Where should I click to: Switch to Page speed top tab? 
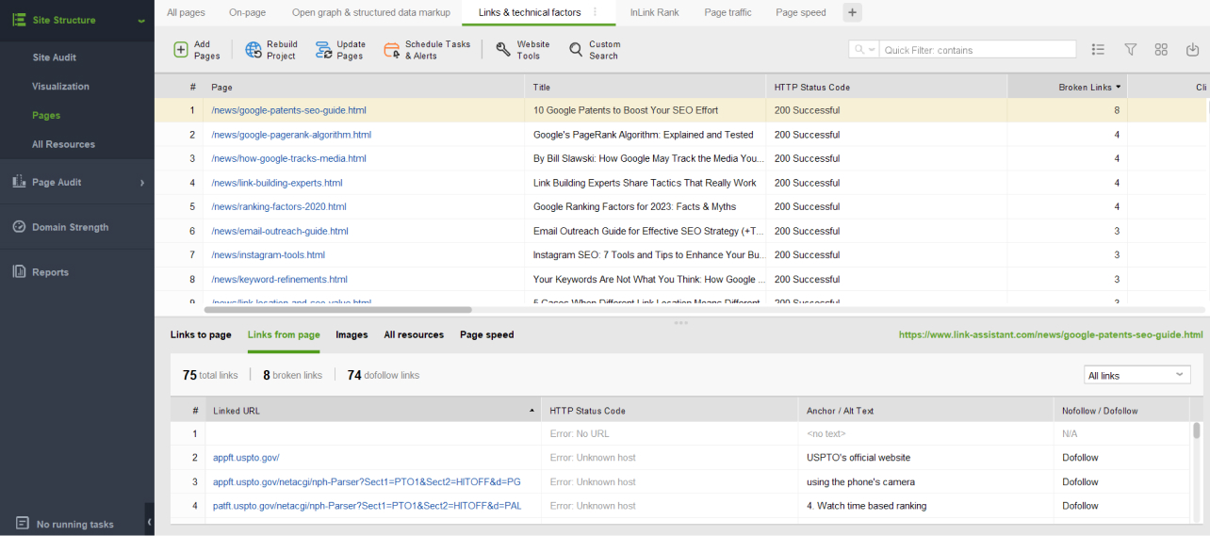point(801,12)
